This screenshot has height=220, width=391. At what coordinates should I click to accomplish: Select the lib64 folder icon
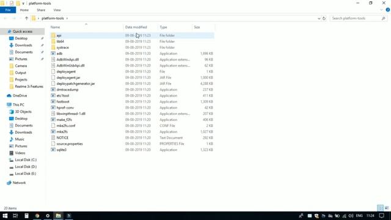pos(53,42)
